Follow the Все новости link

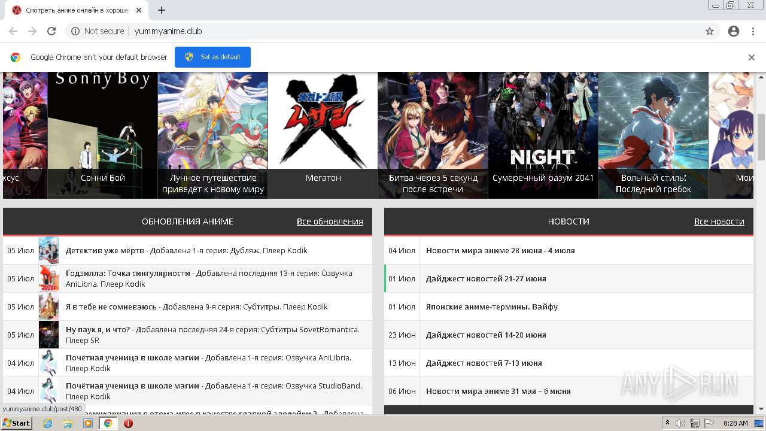[x=719, y=221]
